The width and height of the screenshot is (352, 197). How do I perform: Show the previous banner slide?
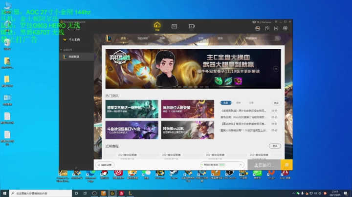click(x=110, y=69)
